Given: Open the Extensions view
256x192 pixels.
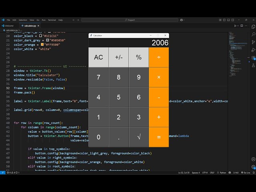Looking at the screenshot, I should tap(253, 58).
